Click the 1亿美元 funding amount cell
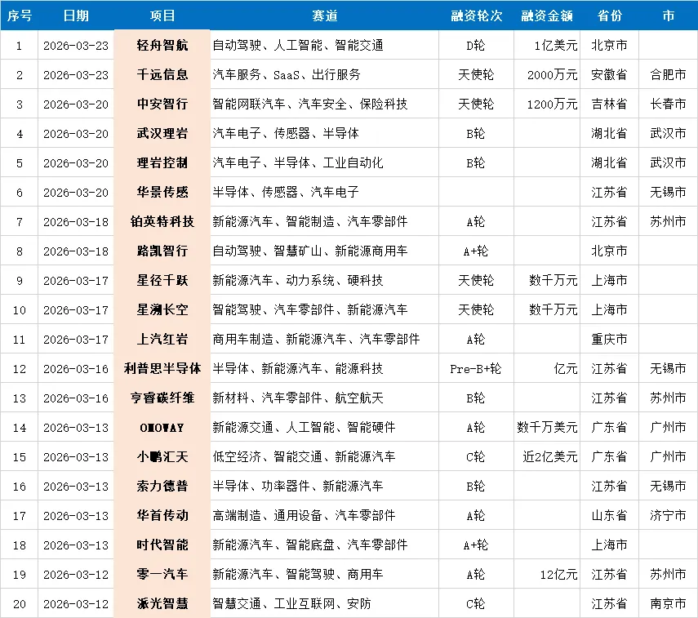Viewport: 698px width, 618px height. (x=547, y=45)
